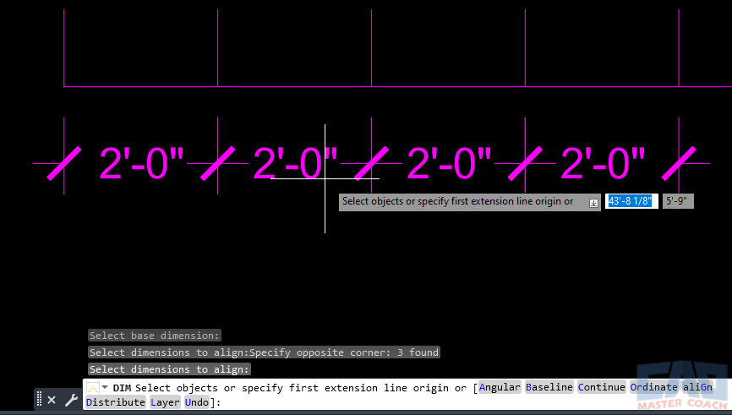The image size is (732, 415).
Task: Select the third 2'-0" dimension text
Action: (449, 163)
